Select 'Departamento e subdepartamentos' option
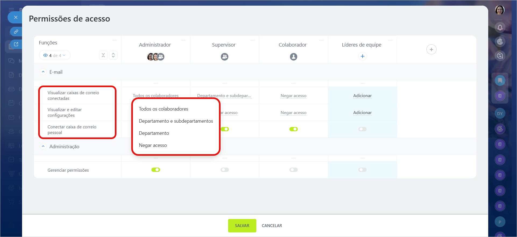Viewport: 517px width, 237px height. 176,121
